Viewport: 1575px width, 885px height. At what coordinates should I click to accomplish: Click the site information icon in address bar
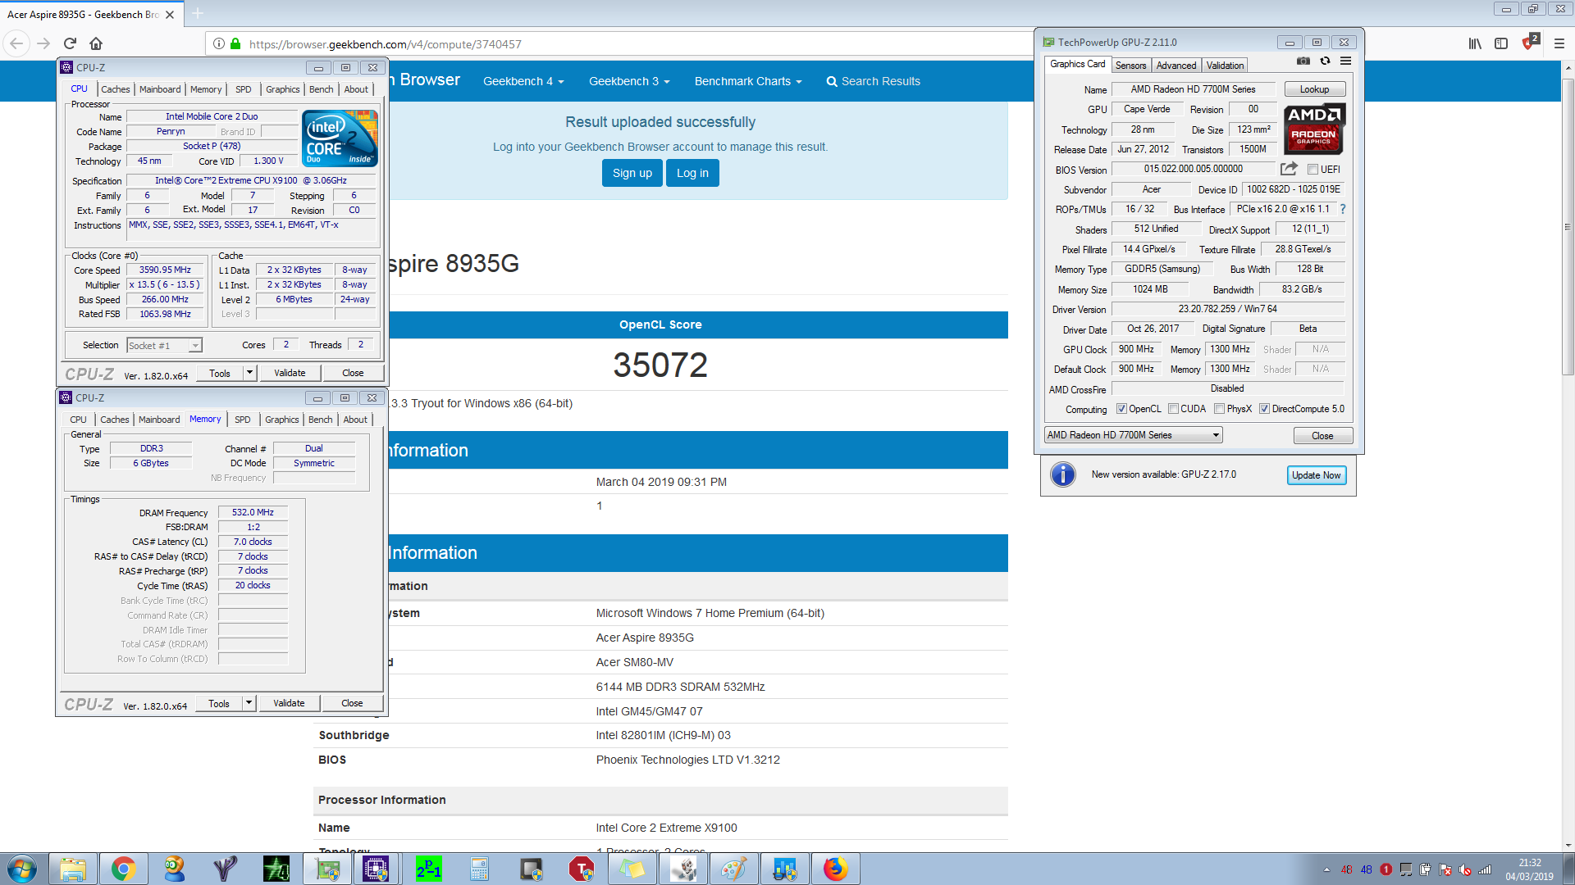click(219, 43)
